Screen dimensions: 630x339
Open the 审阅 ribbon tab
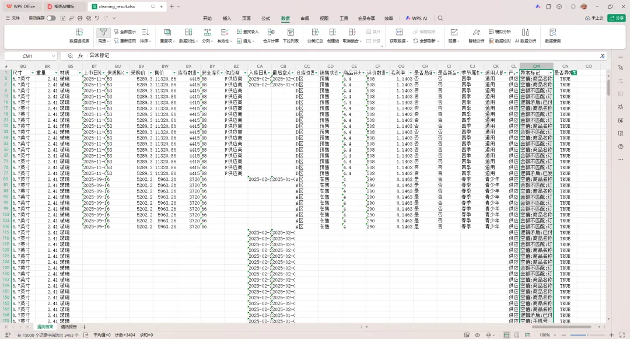pyautogui.click(x=305, y=18)
